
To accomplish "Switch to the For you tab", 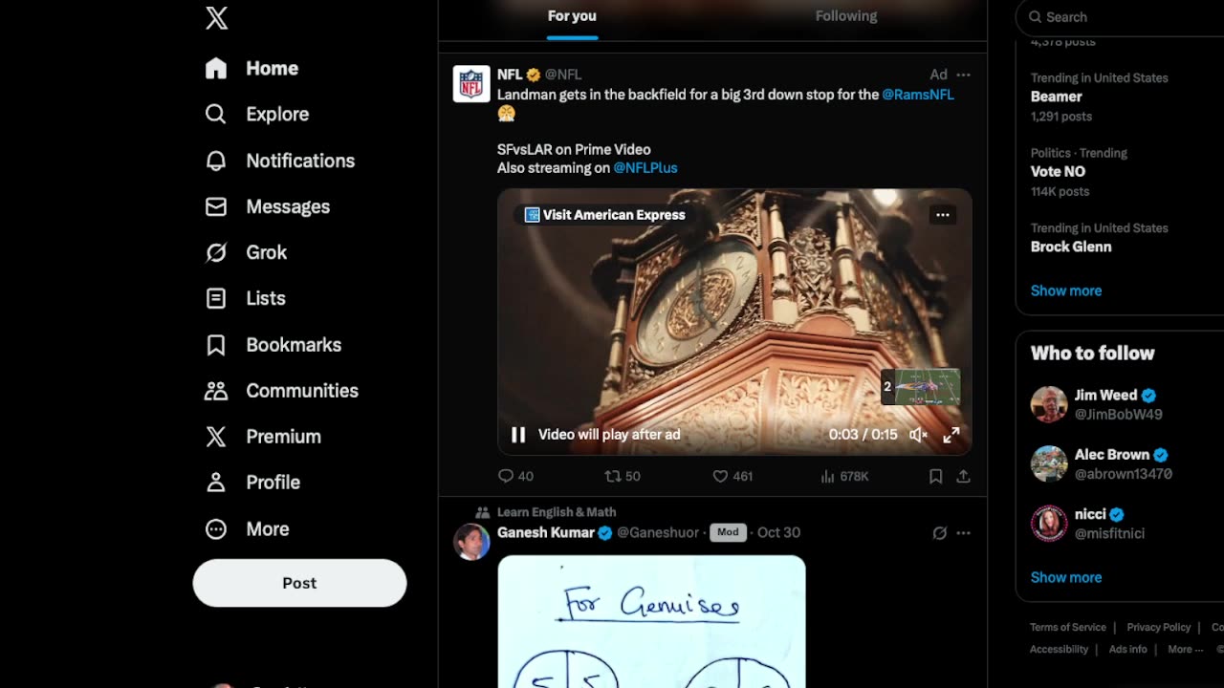I will click(x=572, y=16).
